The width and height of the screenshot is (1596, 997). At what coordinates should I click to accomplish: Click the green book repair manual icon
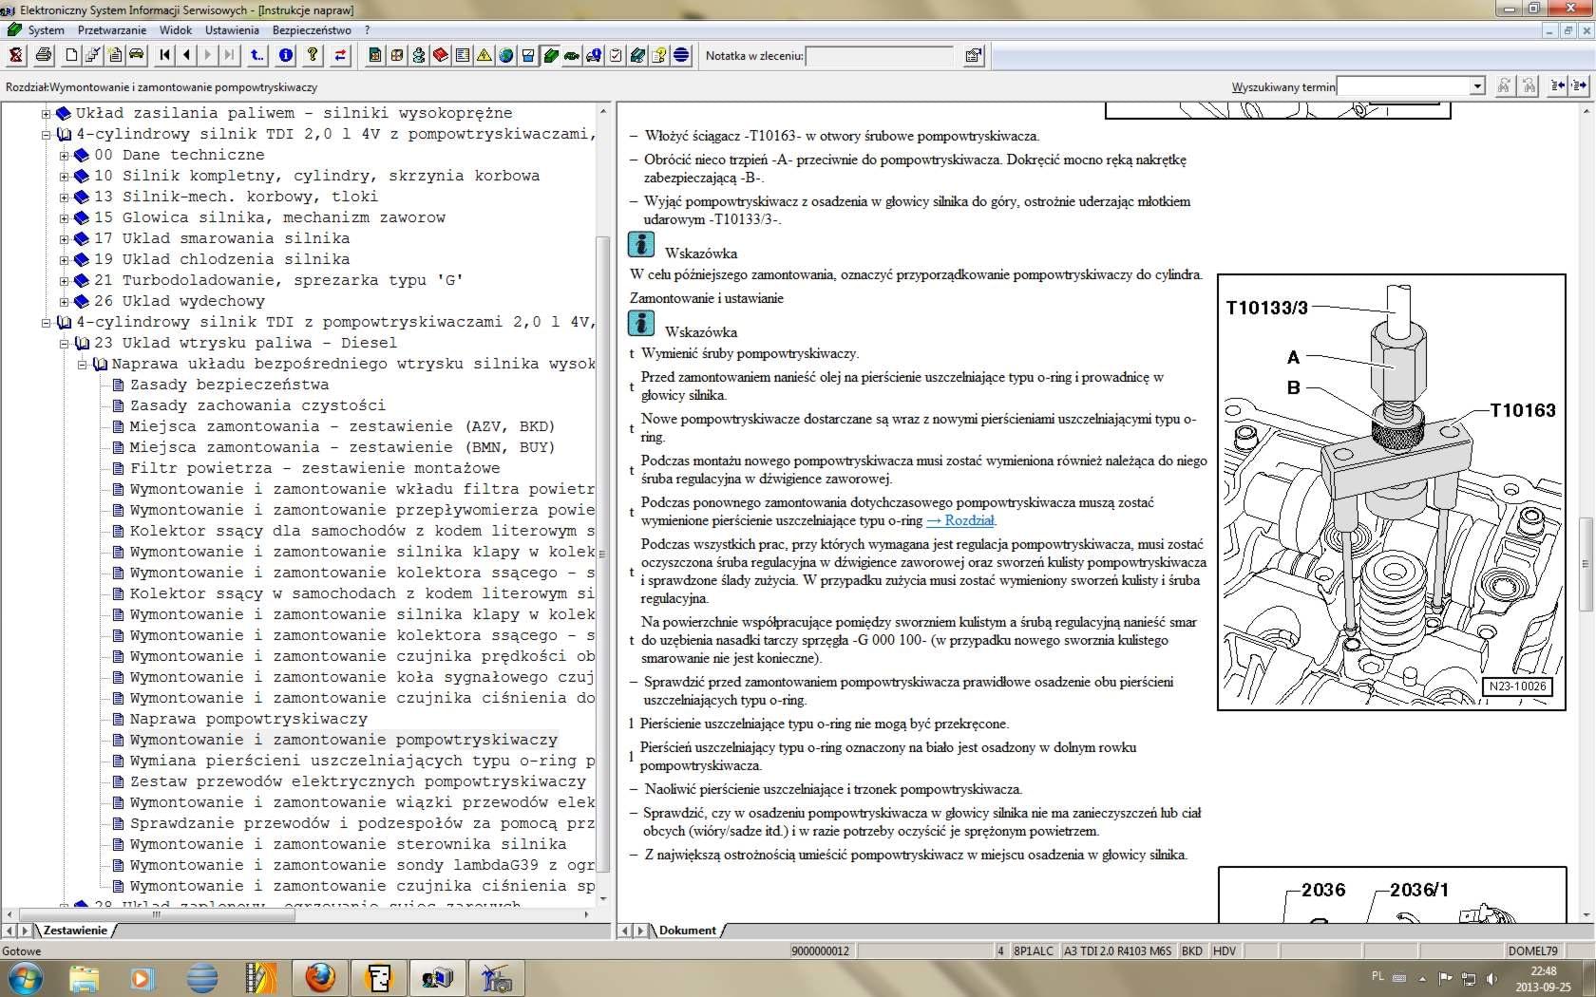pyautogui.click(x=550, y=55)
